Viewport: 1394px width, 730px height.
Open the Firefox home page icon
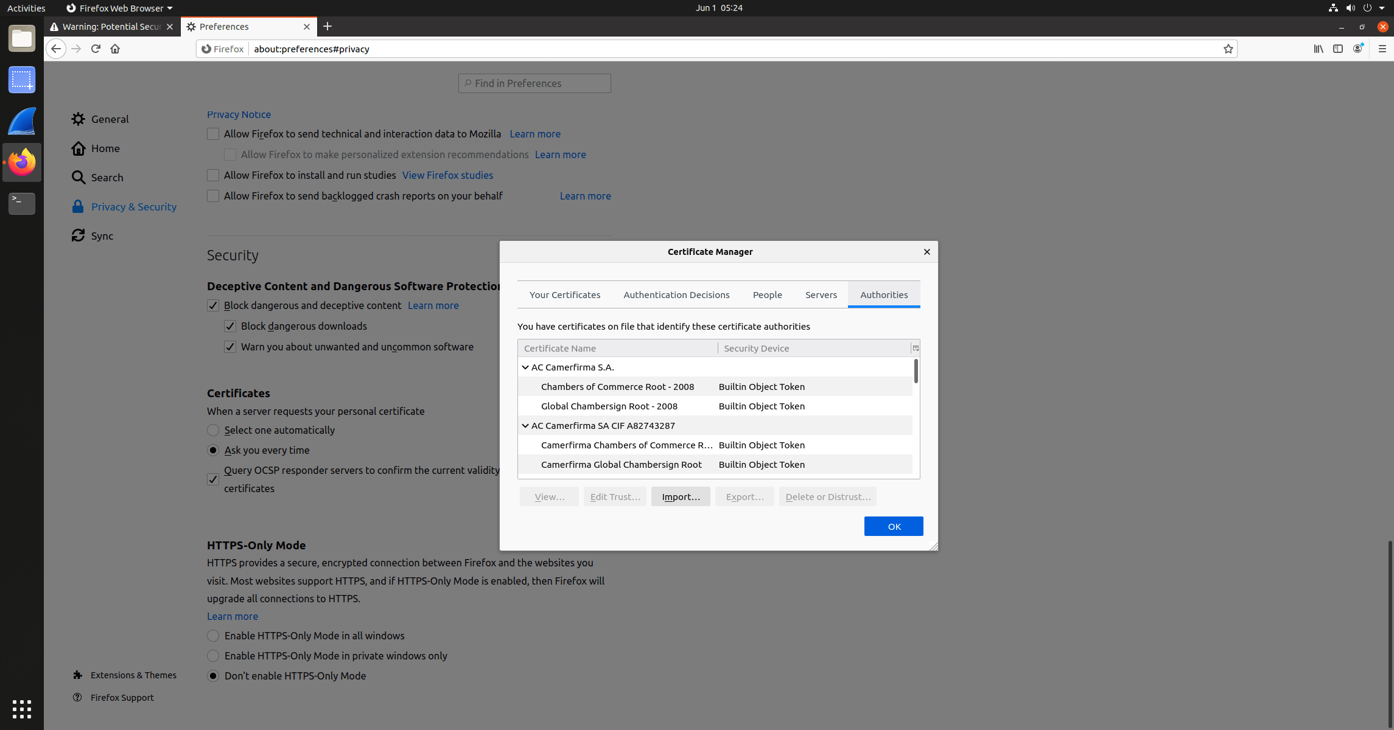pos(115,49)
